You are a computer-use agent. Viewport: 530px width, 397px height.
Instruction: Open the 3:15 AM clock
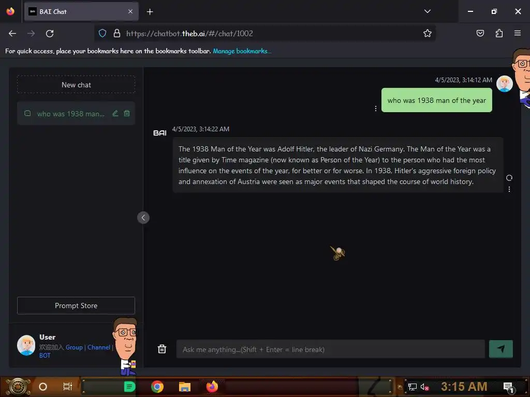point(464,386)
